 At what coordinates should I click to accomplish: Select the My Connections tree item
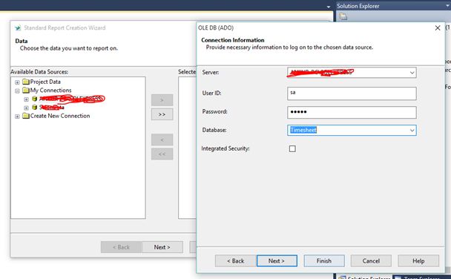click(x=50, y=91)
